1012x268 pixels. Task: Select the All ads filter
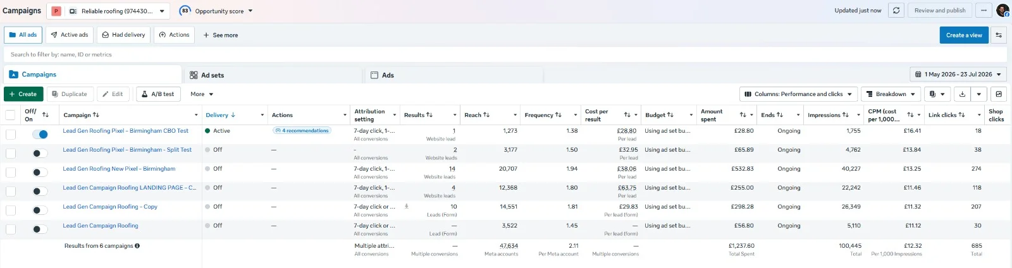[23, 35]
